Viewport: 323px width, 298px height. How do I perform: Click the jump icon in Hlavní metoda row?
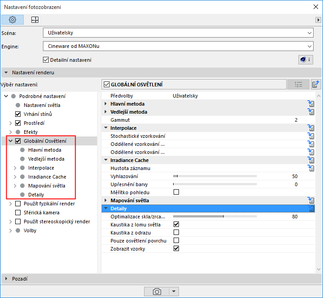click(311, 104)
